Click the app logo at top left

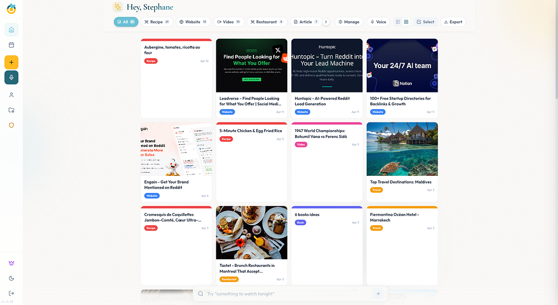pyautogui.click(x=11, y=9)
